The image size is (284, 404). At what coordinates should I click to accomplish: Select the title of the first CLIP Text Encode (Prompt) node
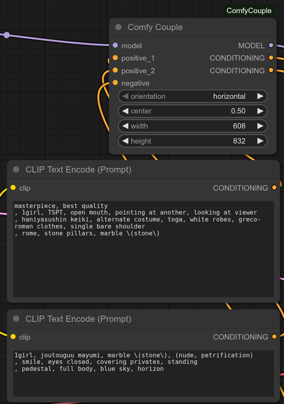click(79, 169)
